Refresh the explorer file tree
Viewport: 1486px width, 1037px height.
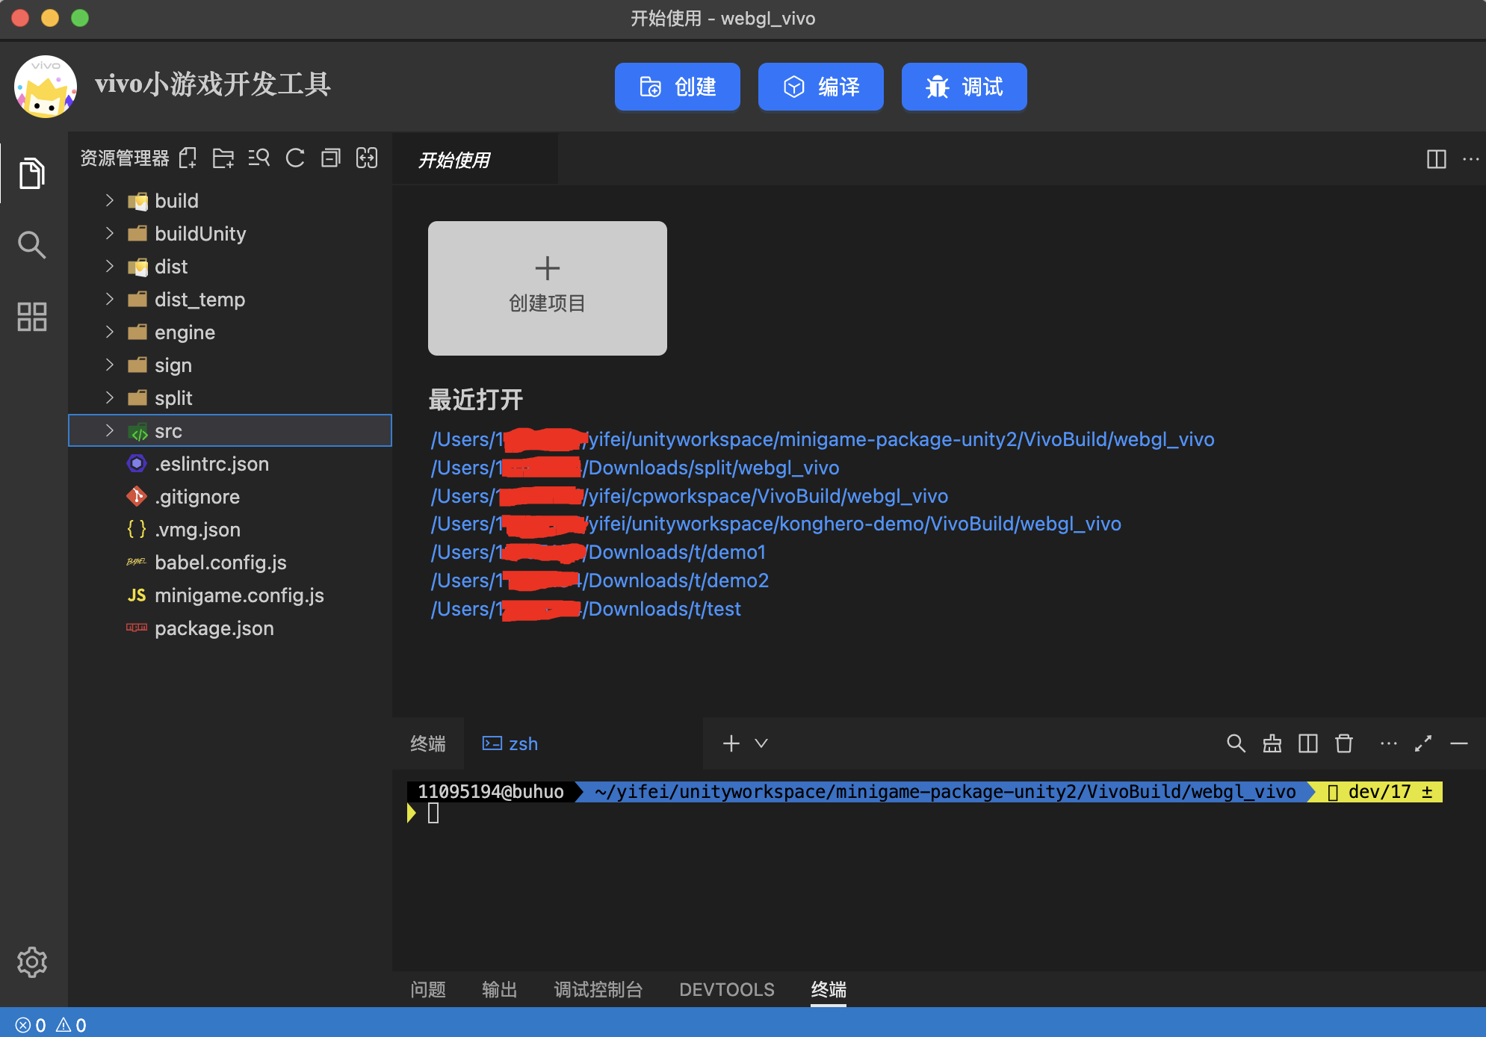[295, 158]
